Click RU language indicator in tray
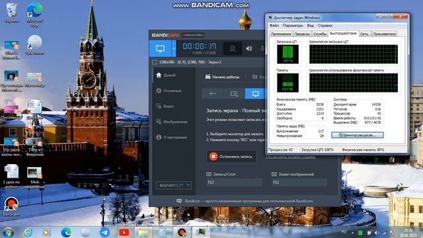Image resolution: width=423 pixels, height=238 pixels. (x=344, y=232)
